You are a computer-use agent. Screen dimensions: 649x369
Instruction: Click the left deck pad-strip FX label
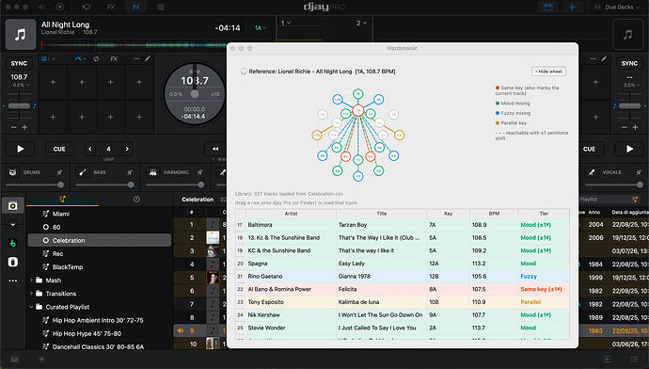(114, 58)
